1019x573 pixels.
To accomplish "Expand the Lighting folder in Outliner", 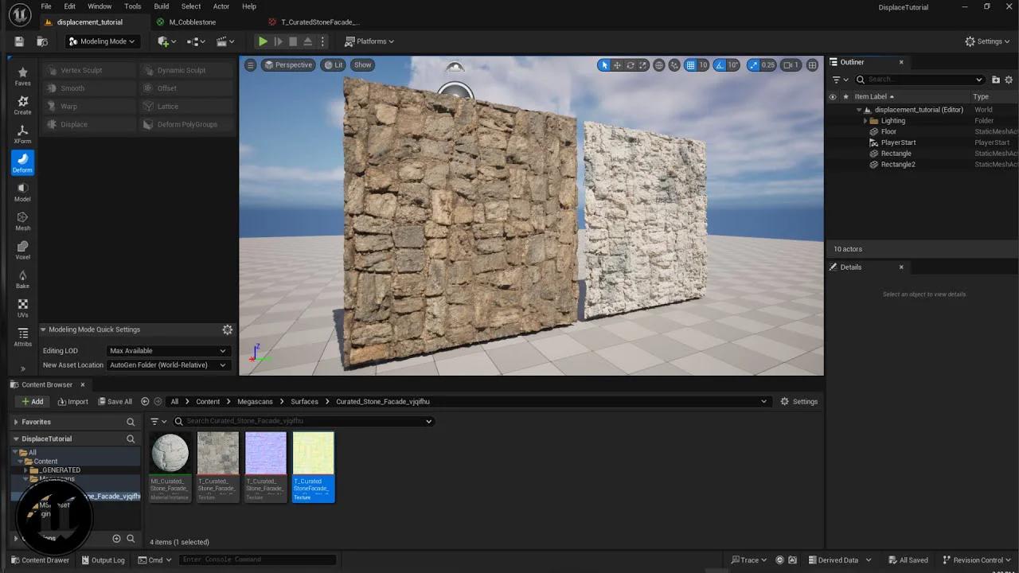I will pos(865,120).
